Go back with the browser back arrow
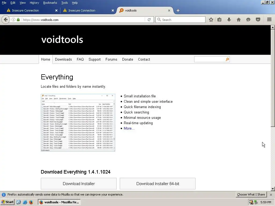This screenshot has height=206, width=275. coord(6,20)
